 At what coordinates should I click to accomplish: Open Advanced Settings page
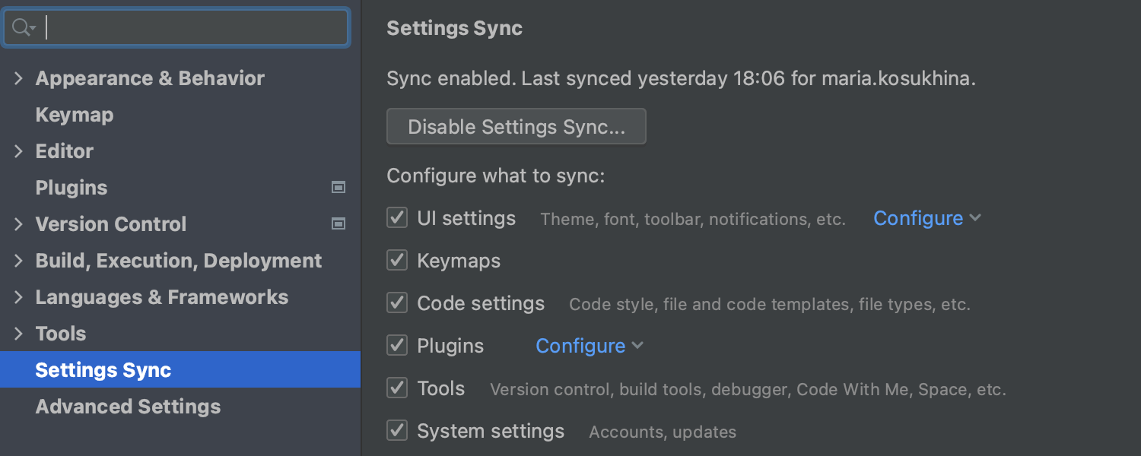(128, 407)
